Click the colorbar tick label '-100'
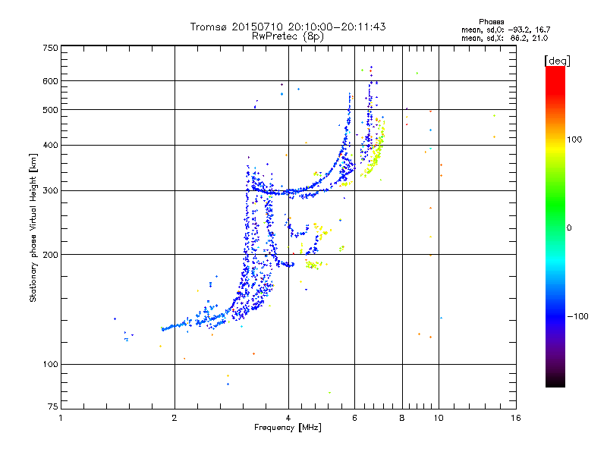Viewport: 607px width, 455px height. tap(578, 316)
